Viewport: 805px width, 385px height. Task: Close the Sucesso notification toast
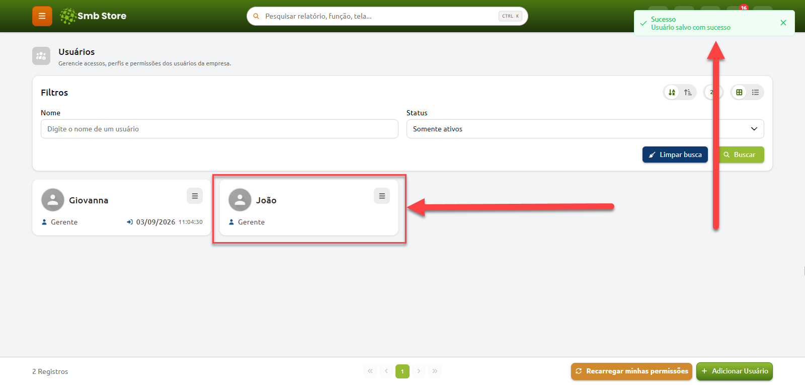[x=783, y=23]
